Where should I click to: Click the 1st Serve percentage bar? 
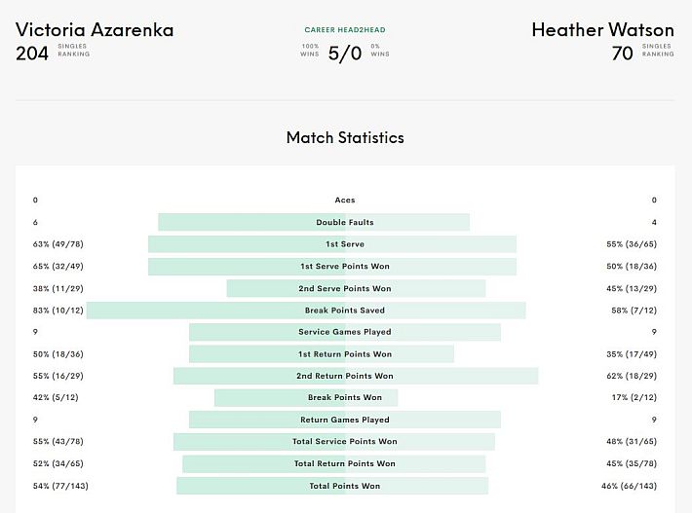pos(332,244)
